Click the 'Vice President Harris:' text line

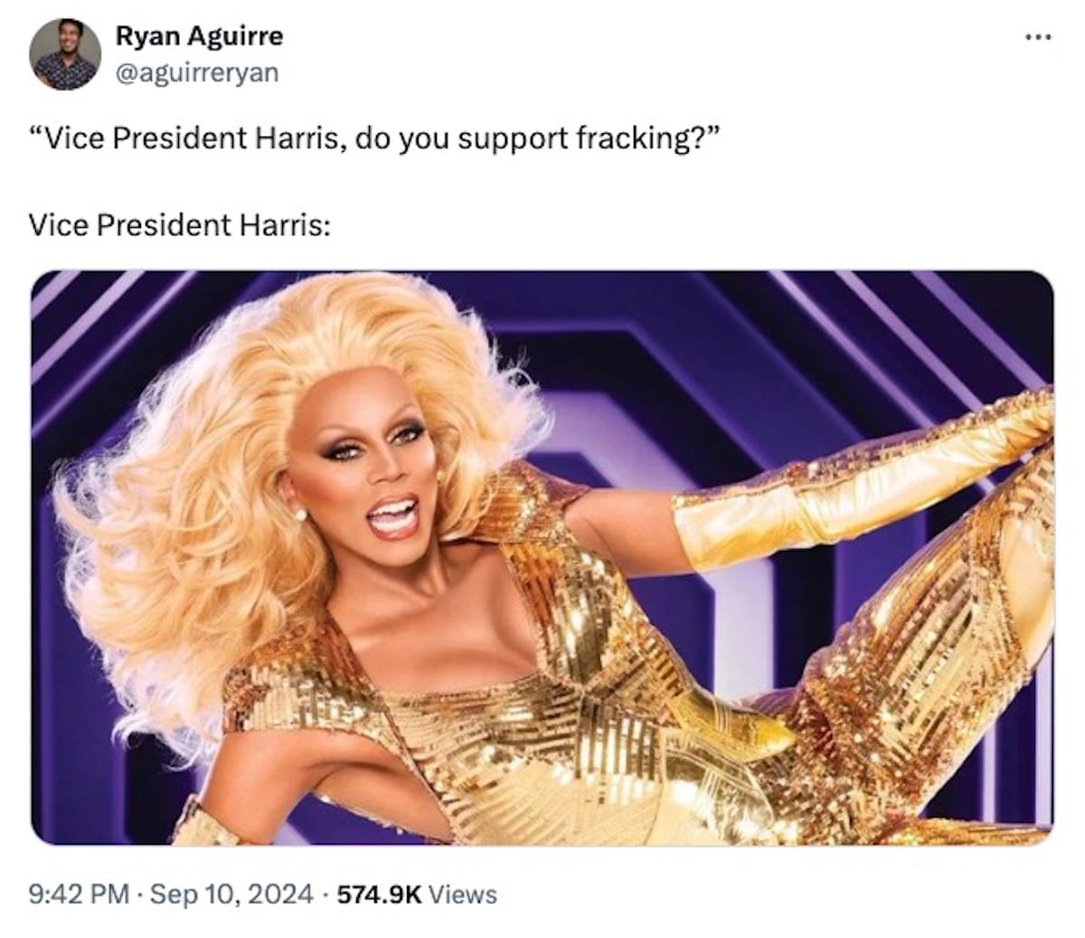178,224
